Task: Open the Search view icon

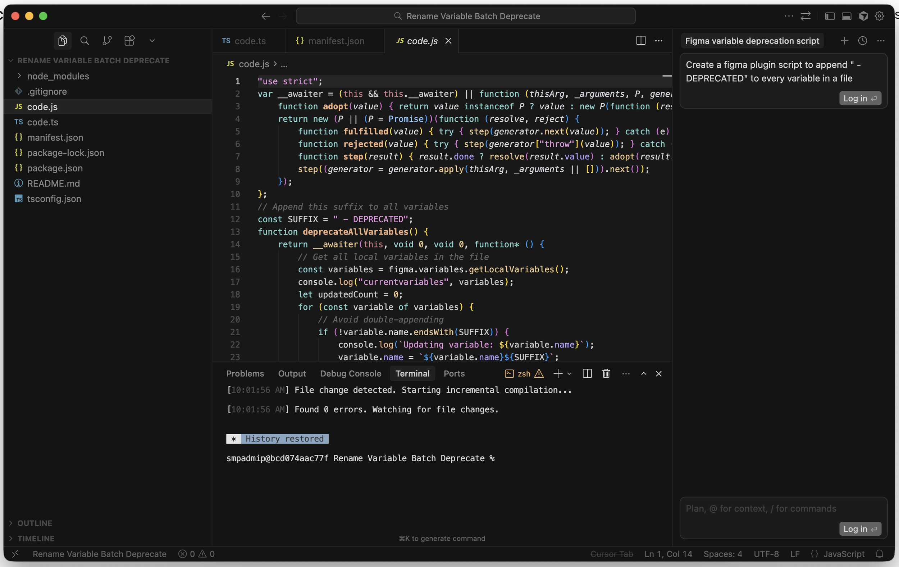Action: pos(85,41)
